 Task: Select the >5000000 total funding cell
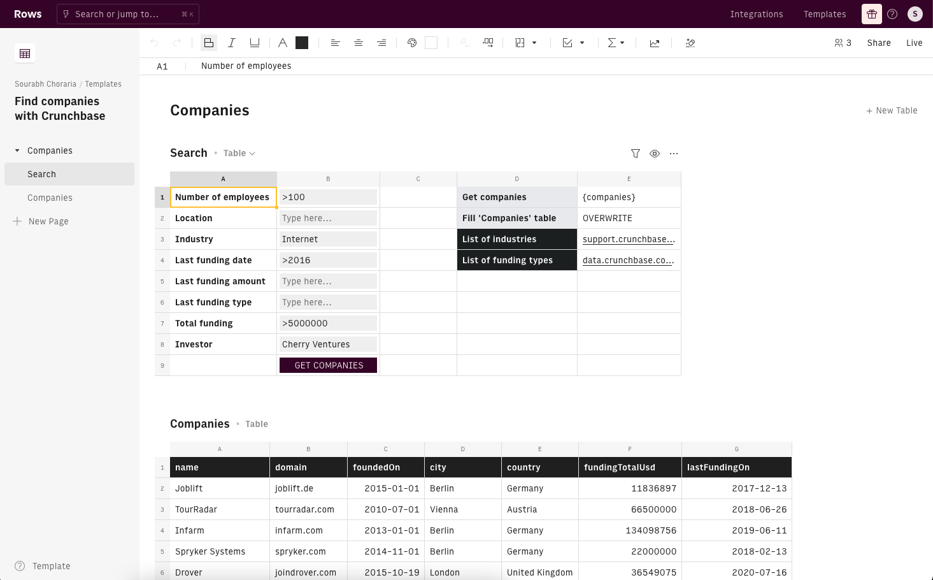coord(329,323)
